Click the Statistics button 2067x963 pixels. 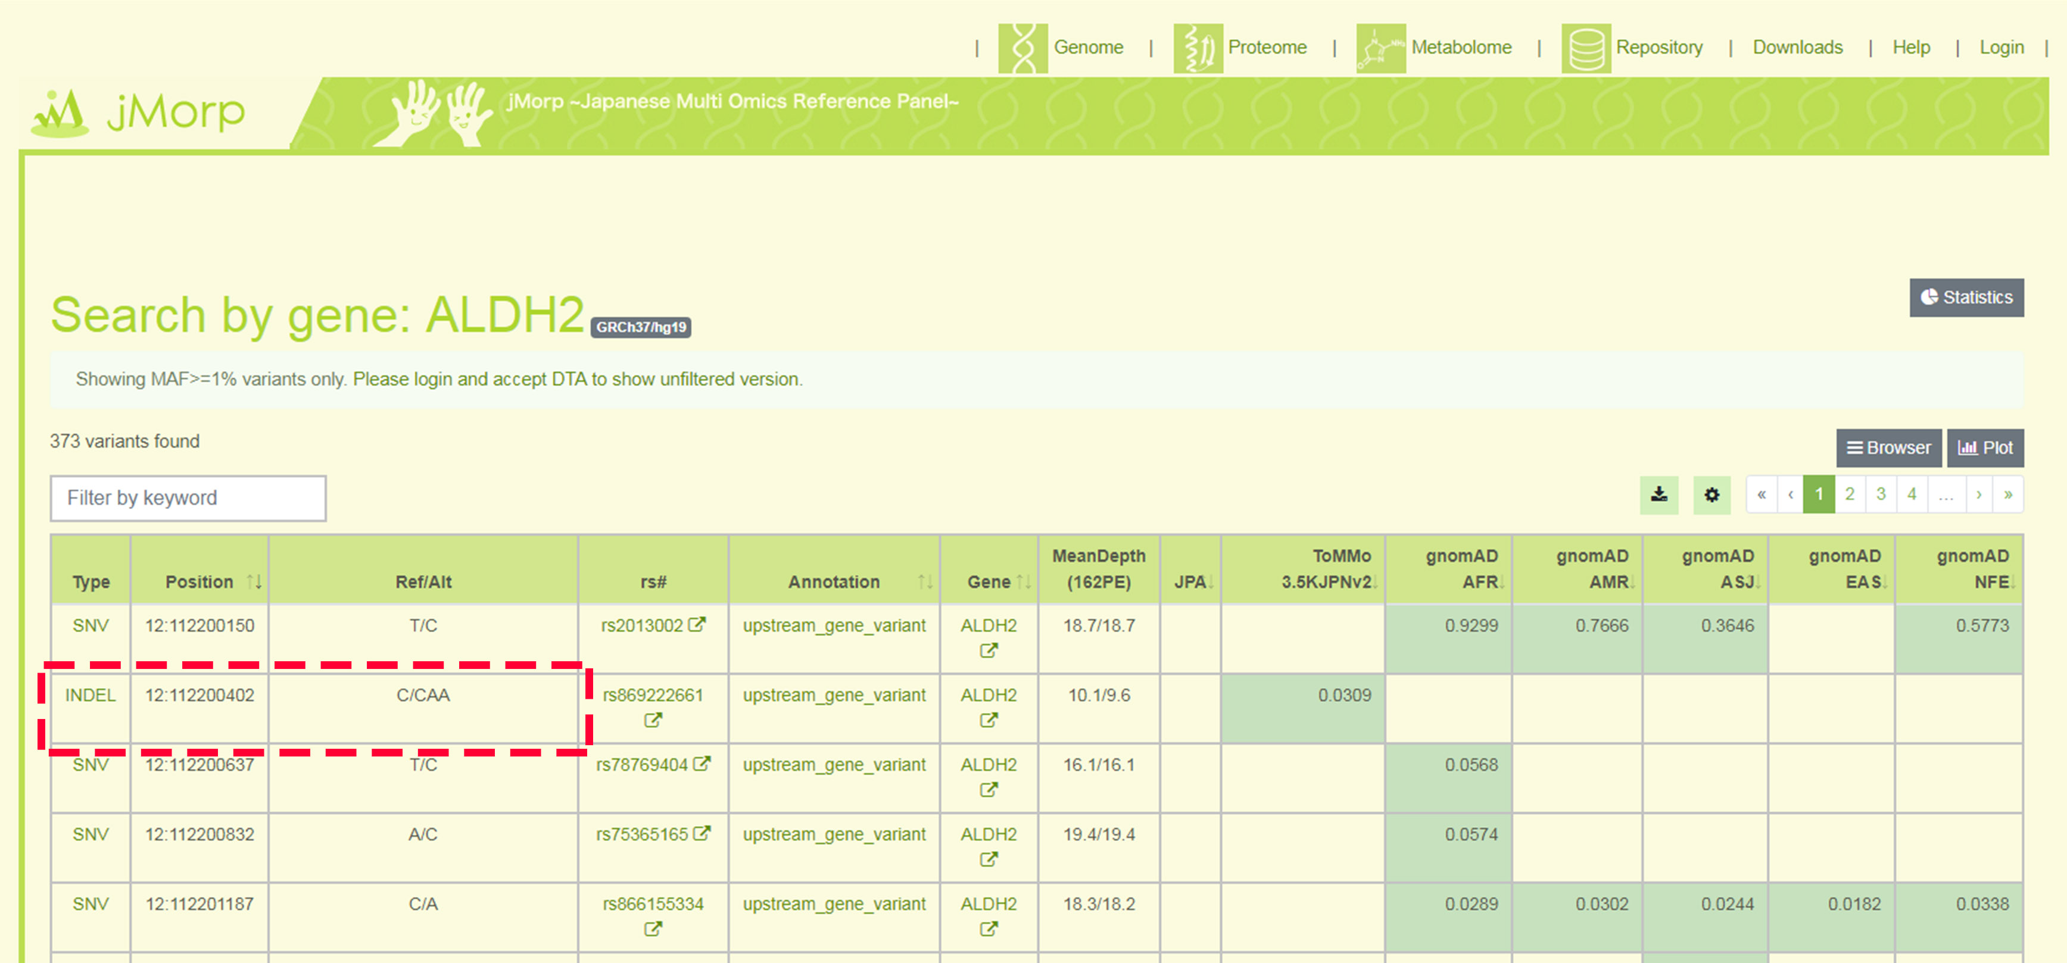tap(1966, 298)
